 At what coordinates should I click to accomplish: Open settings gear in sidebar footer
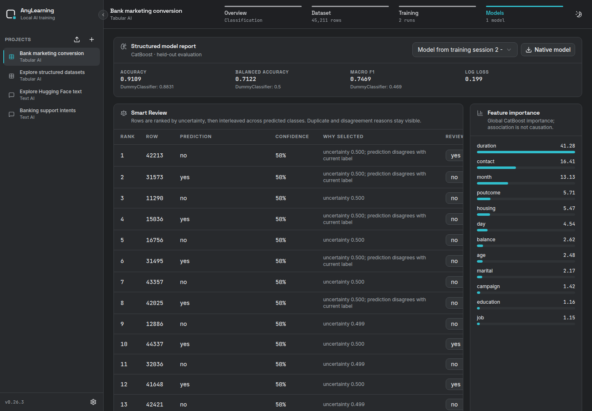click(93, 402)
